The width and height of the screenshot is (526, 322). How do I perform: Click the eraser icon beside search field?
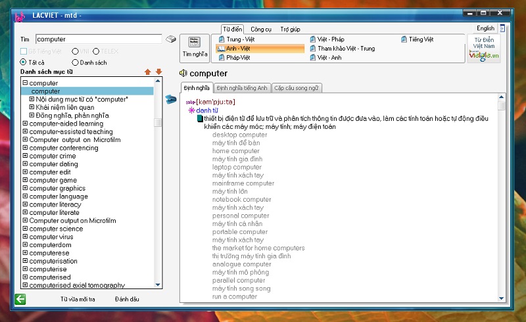coord(171,39)
